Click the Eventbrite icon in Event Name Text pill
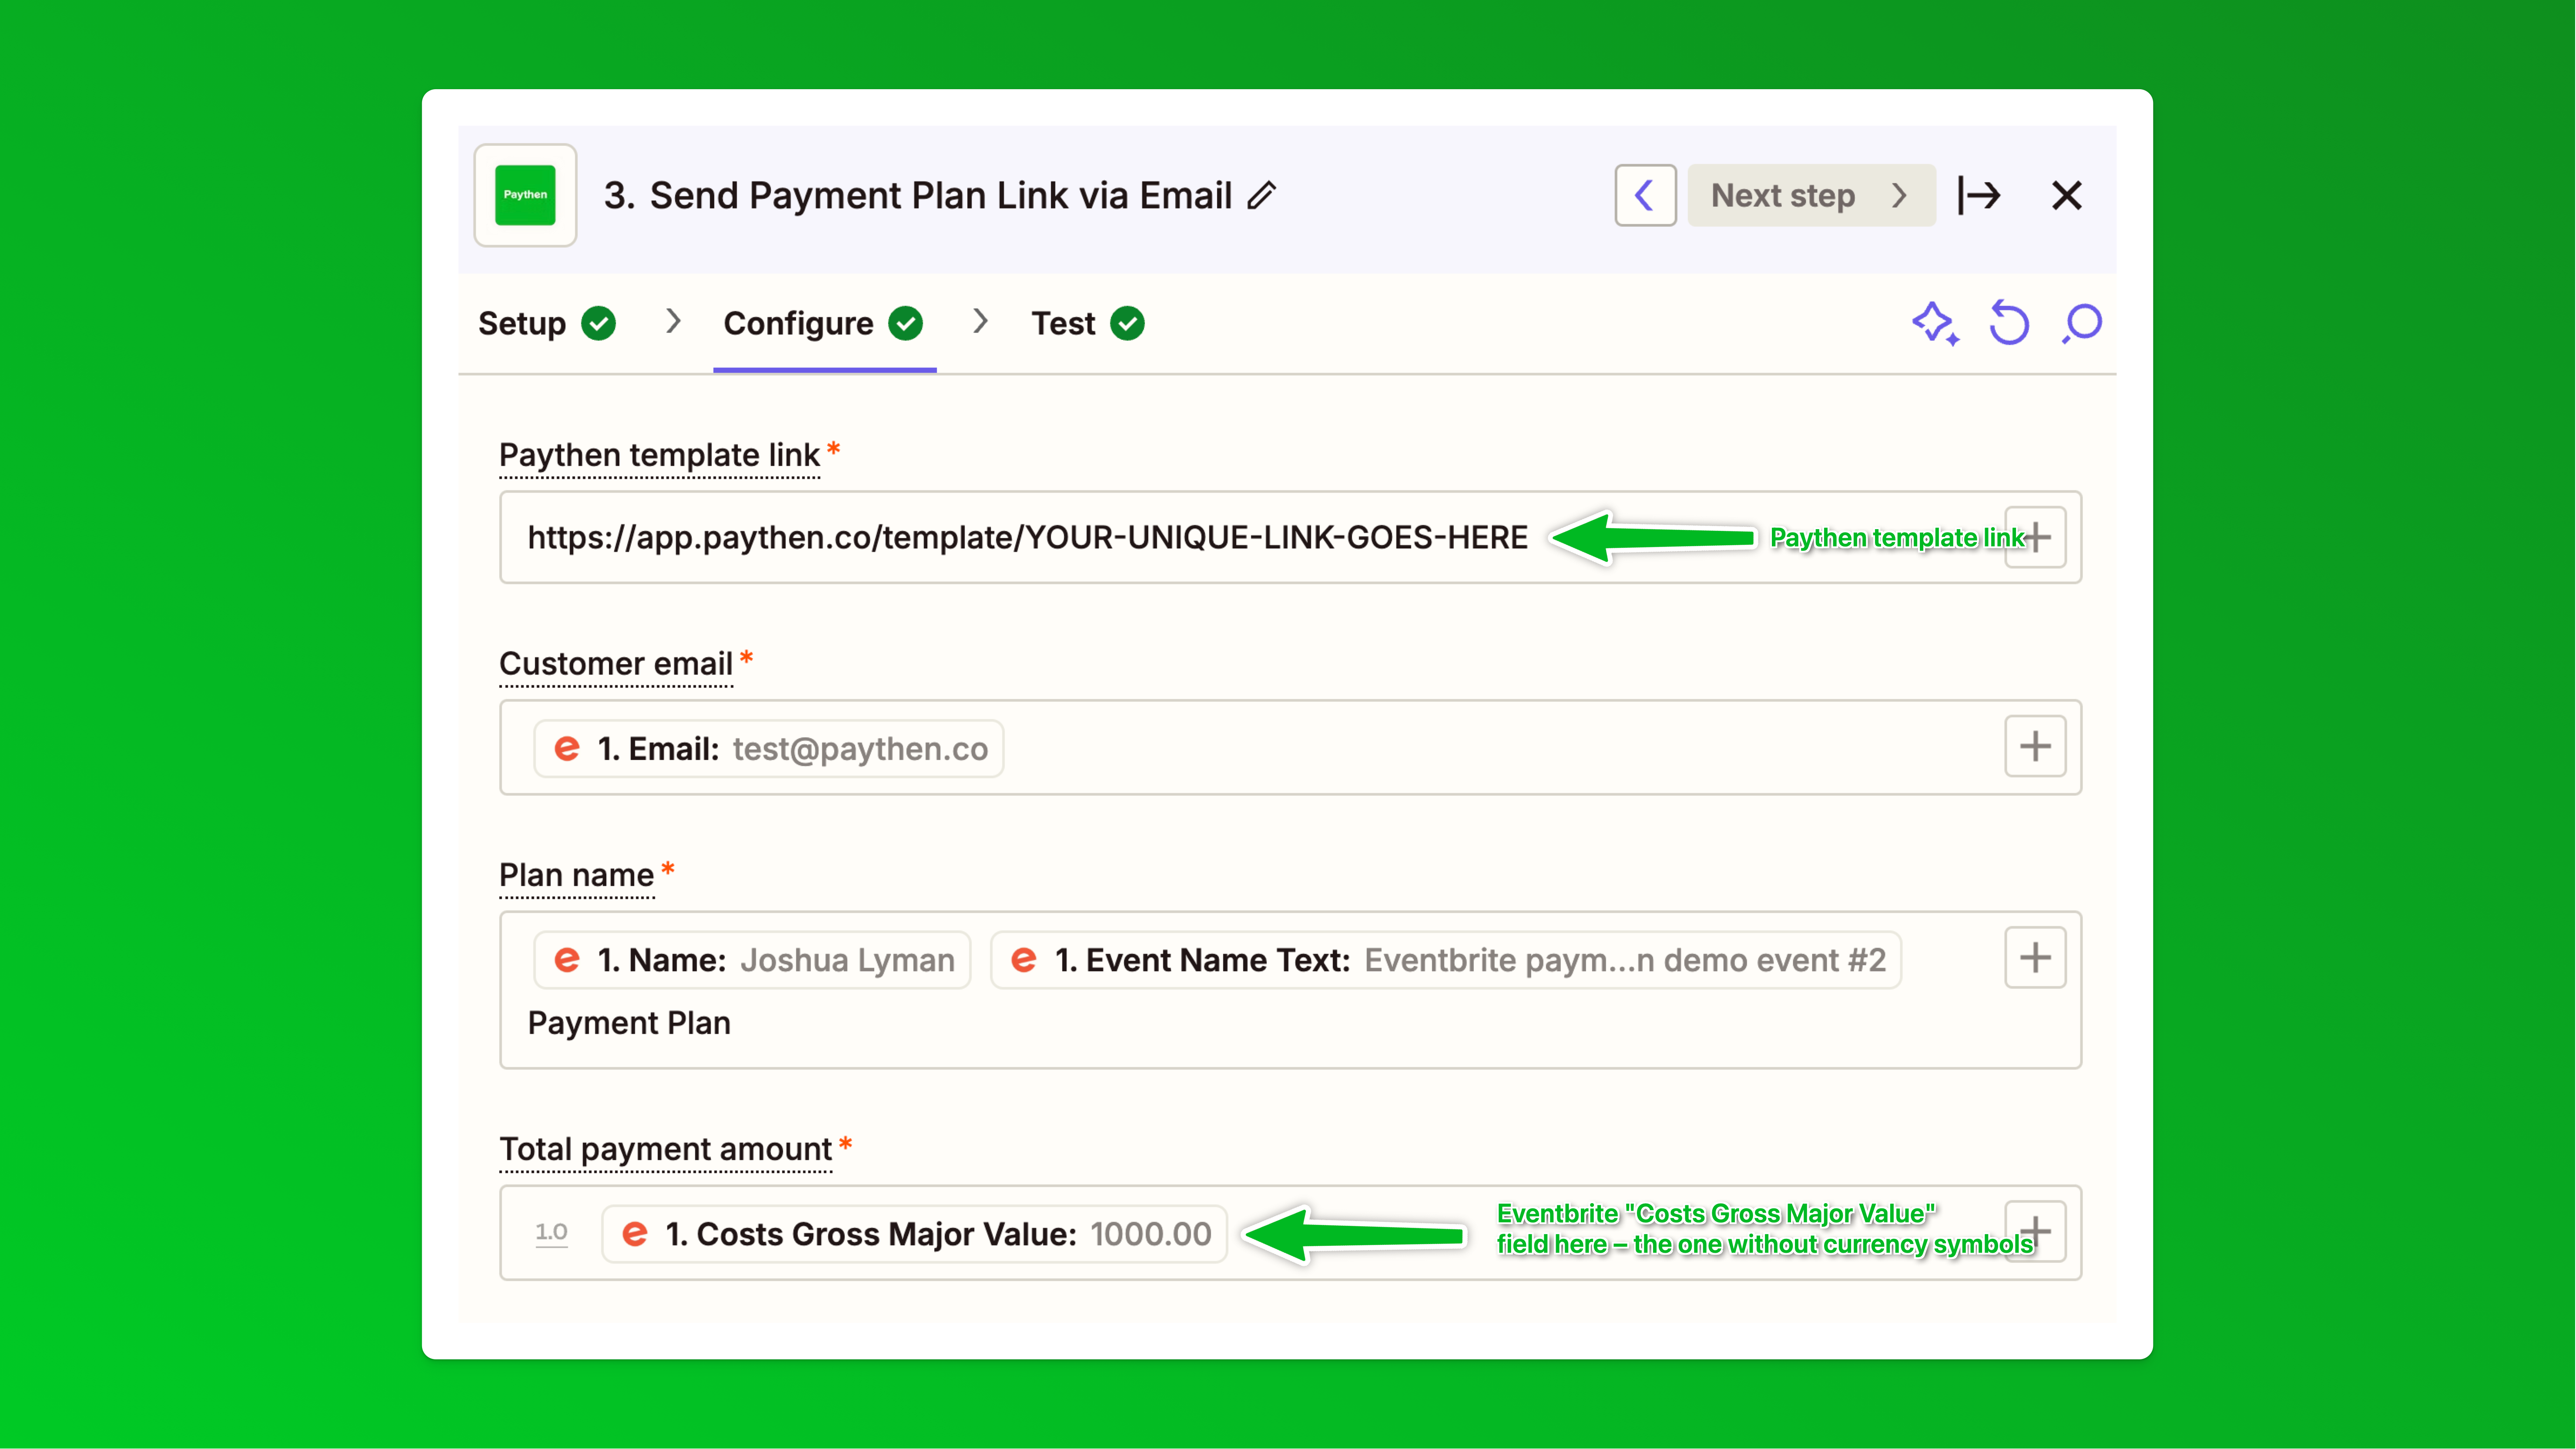This screenshot has height=1449, width=2576. [1024, 960]
